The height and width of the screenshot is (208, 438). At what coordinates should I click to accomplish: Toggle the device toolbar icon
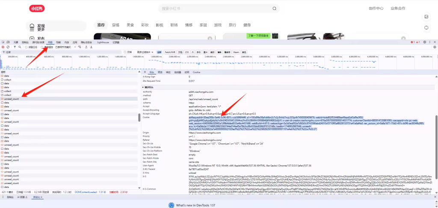8,42
